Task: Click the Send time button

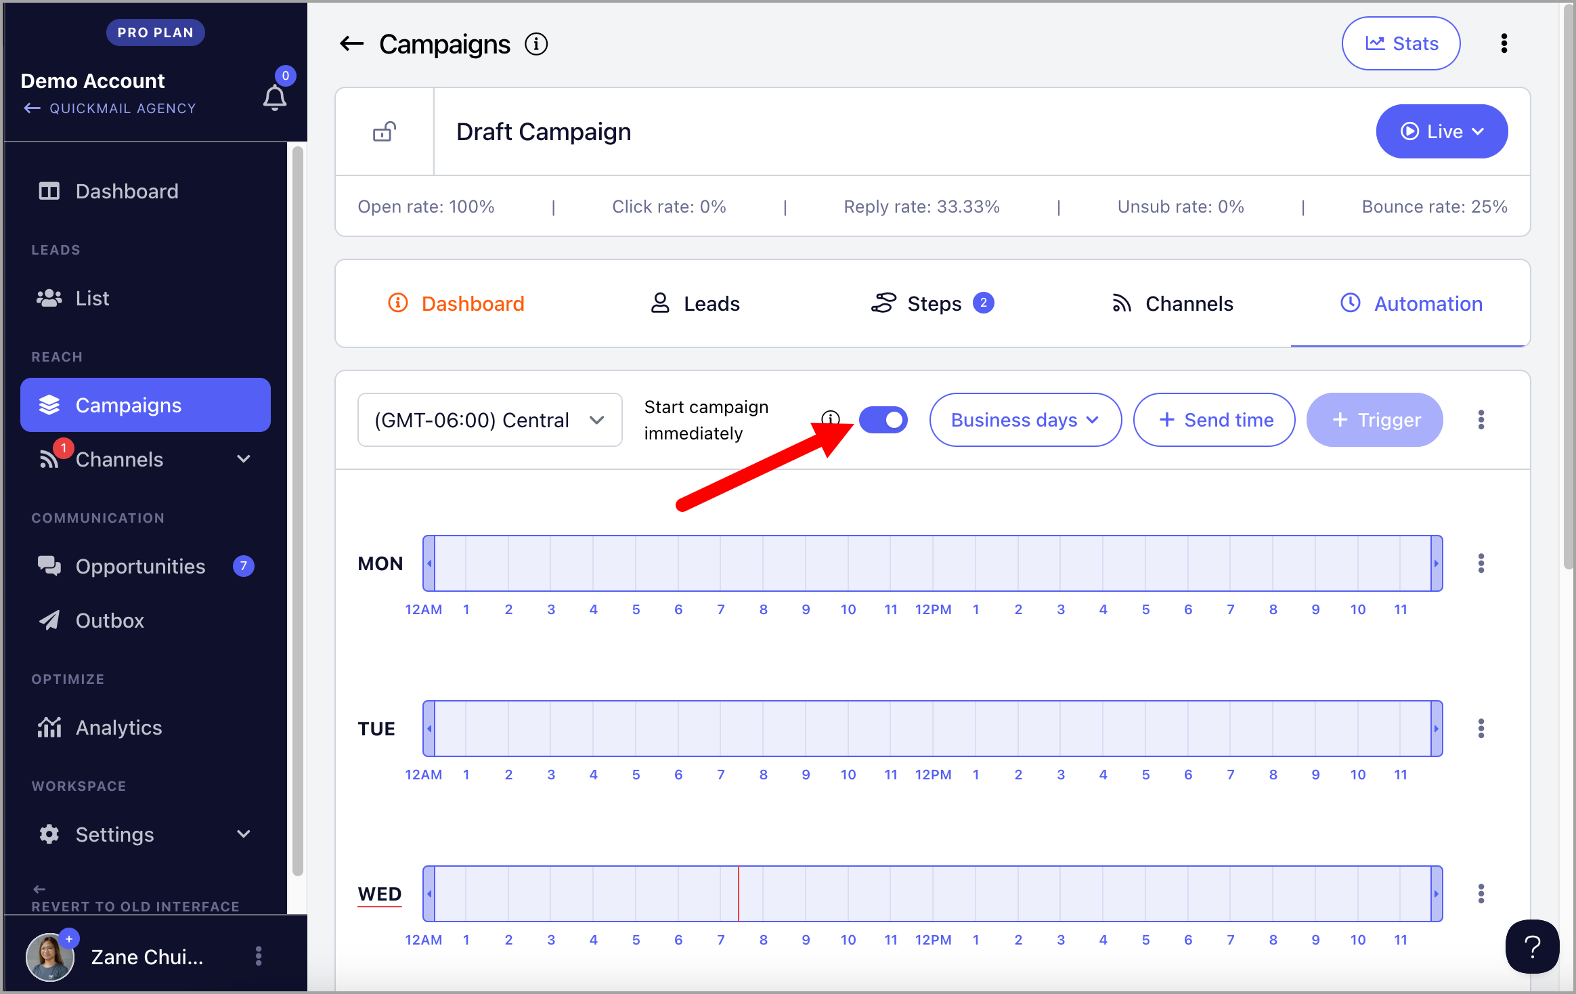Action: pyautogui.click(x=1214, y=420)
